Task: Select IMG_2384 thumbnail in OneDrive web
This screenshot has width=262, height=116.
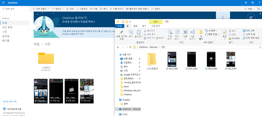Action: 40,91
